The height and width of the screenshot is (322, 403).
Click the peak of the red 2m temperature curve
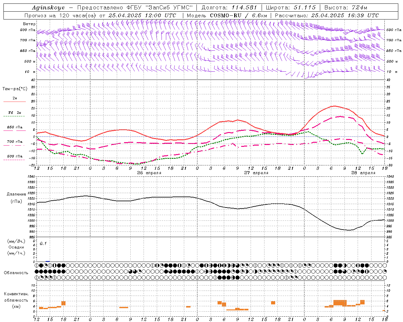point(334,106)
